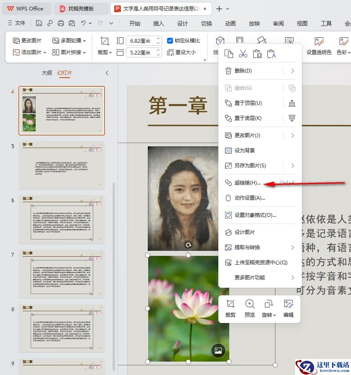Select slide 7 thumbnail
Screen dimensions: 351x375
point(62,274)
